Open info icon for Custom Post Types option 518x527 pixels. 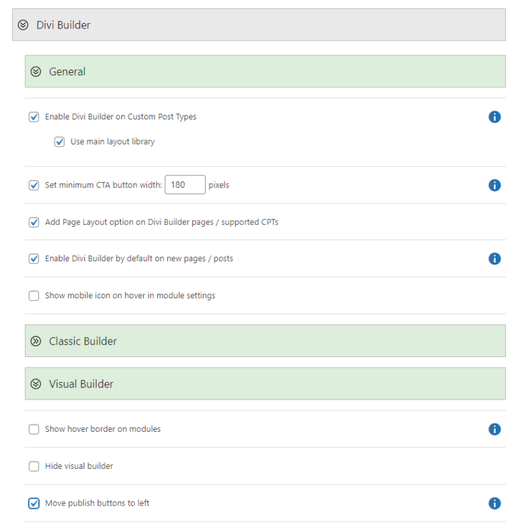[494, 117]
